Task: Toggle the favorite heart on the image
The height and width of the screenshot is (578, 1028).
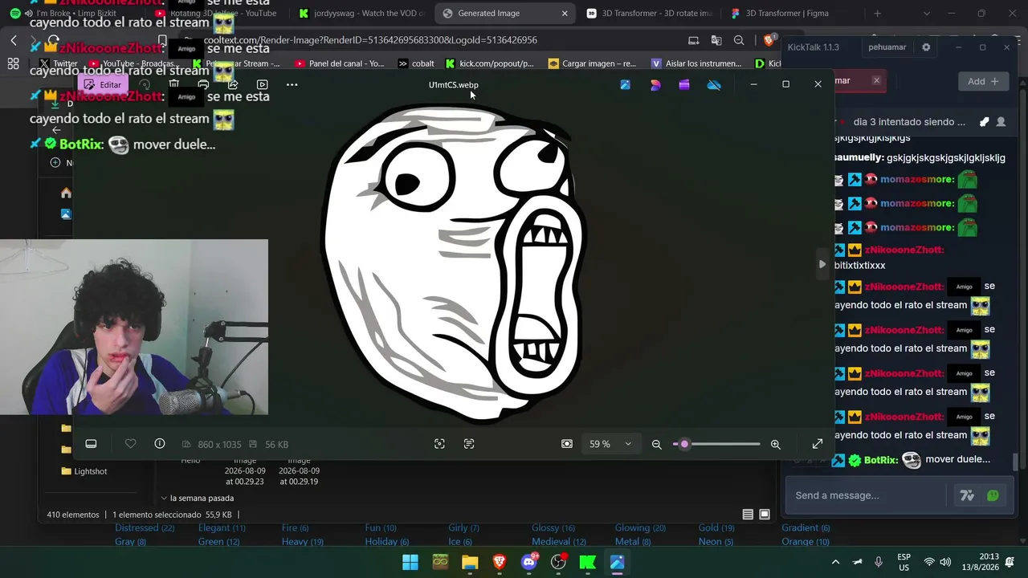Action: 130,444
